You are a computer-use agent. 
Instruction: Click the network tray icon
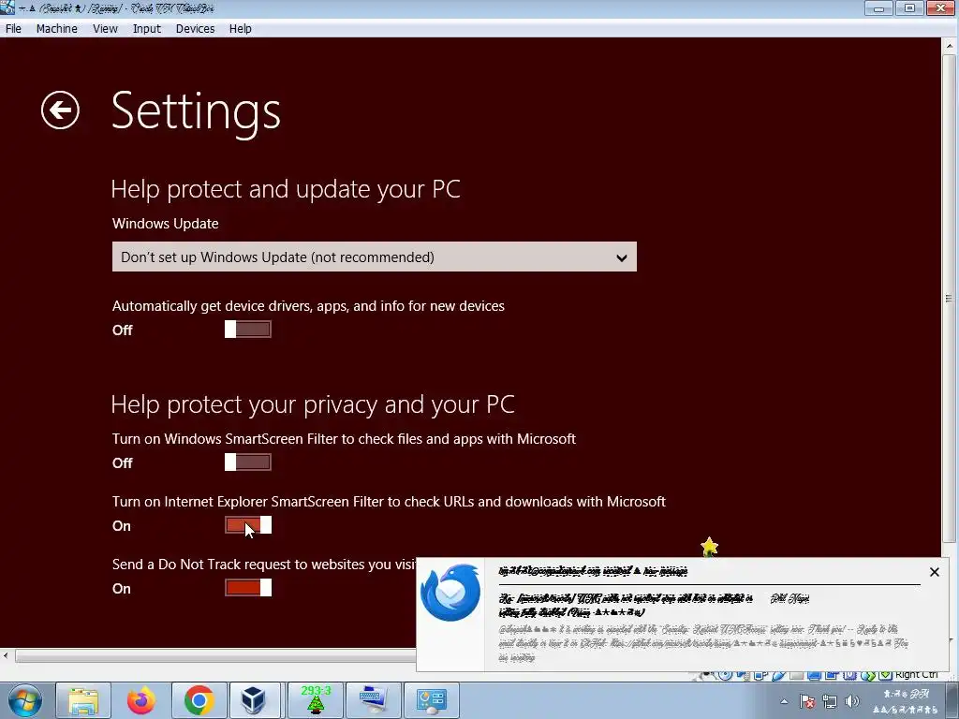[x=830, y=702]
